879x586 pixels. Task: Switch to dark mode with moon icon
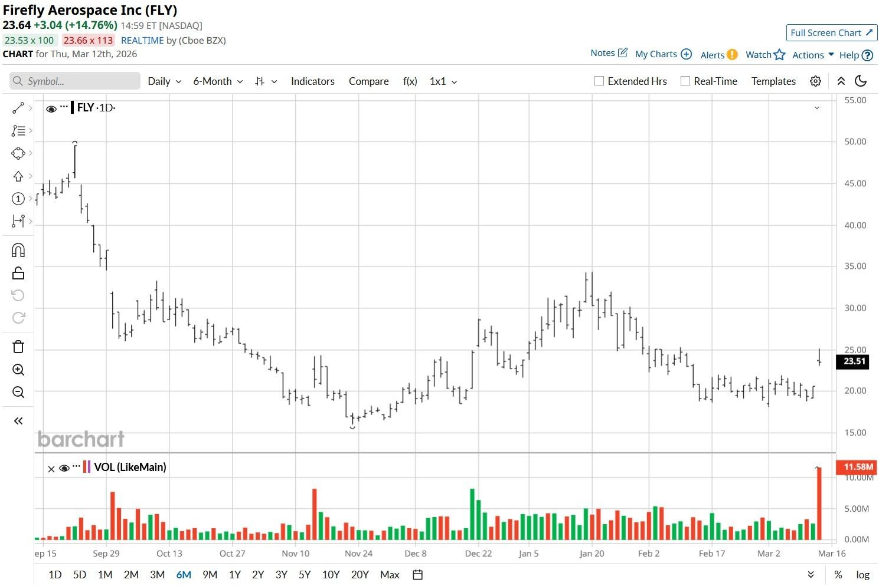861,81
